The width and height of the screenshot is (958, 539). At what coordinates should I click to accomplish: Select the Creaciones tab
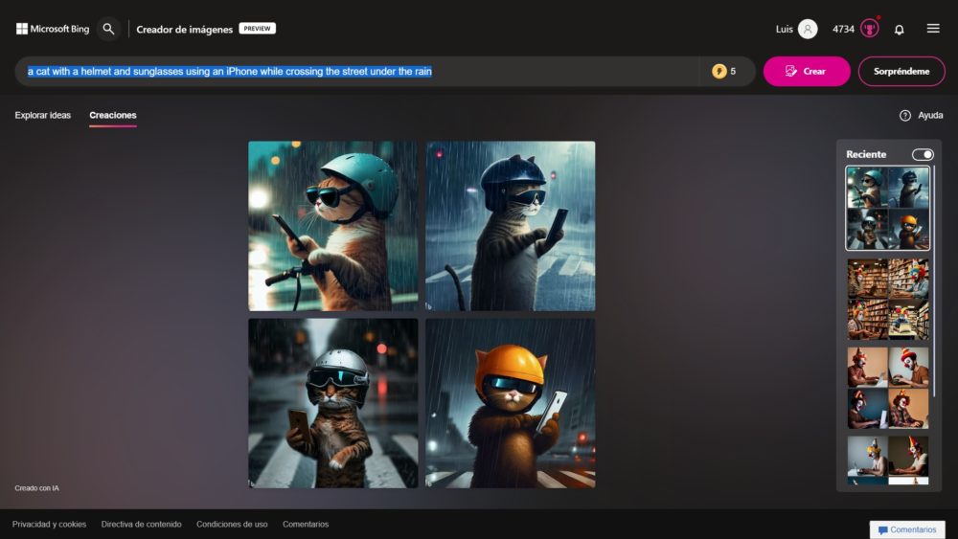tap(113, 115)
